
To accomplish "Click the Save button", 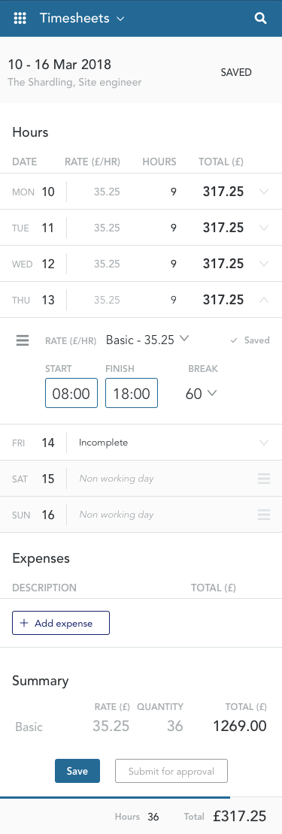I will click(77, 771).
